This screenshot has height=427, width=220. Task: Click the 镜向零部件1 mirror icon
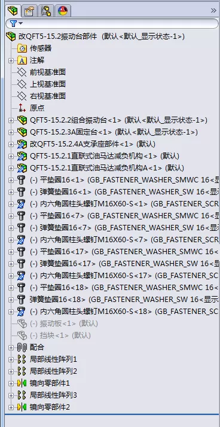click(22, 383)
